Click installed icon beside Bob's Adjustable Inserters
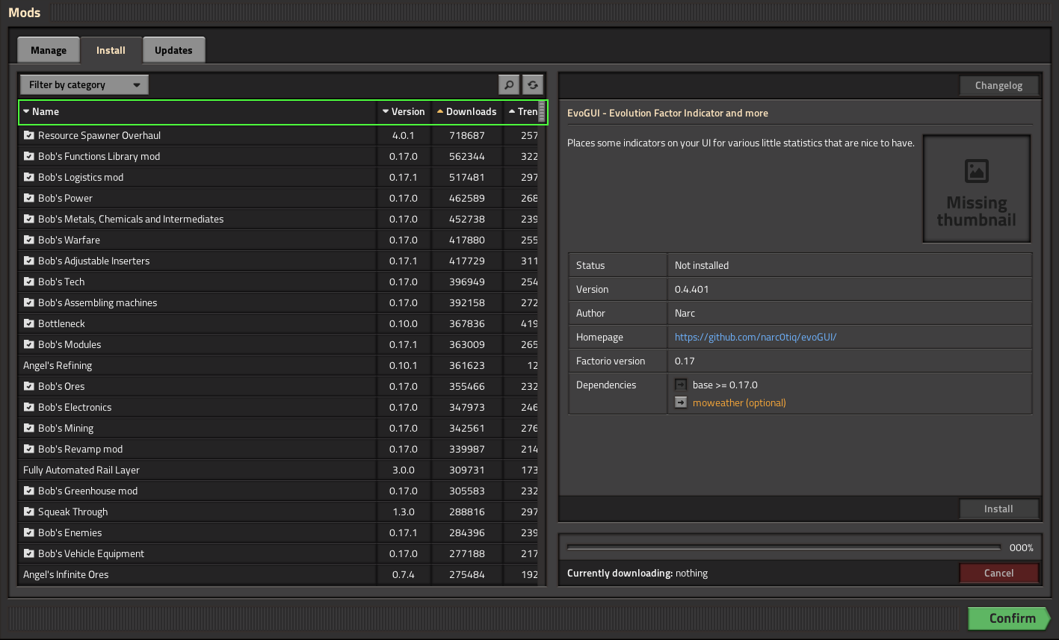The image size is (1059, 640). (29, 261)
